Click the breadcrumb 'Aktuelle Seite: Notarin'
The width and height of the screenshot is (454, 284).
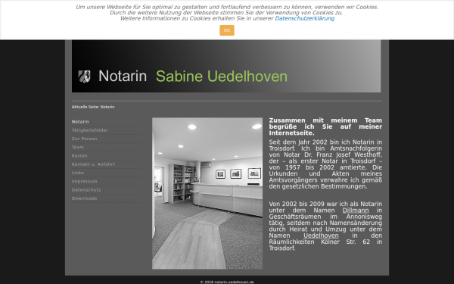pos(93,107)
